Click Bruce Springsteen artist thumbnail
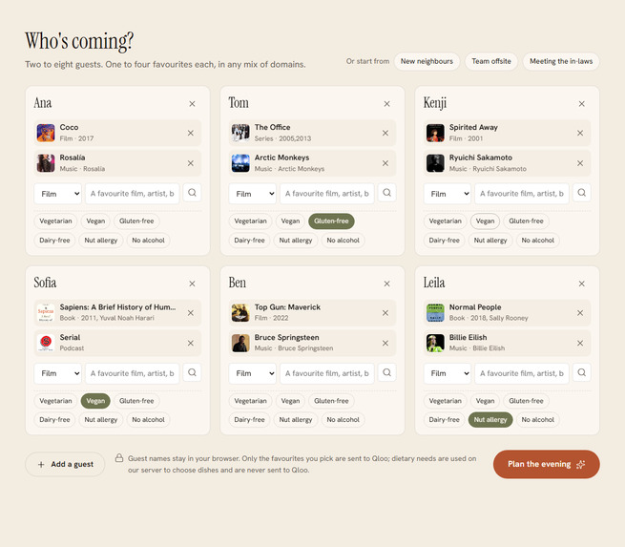625x547 pixels. click(240, 343)
